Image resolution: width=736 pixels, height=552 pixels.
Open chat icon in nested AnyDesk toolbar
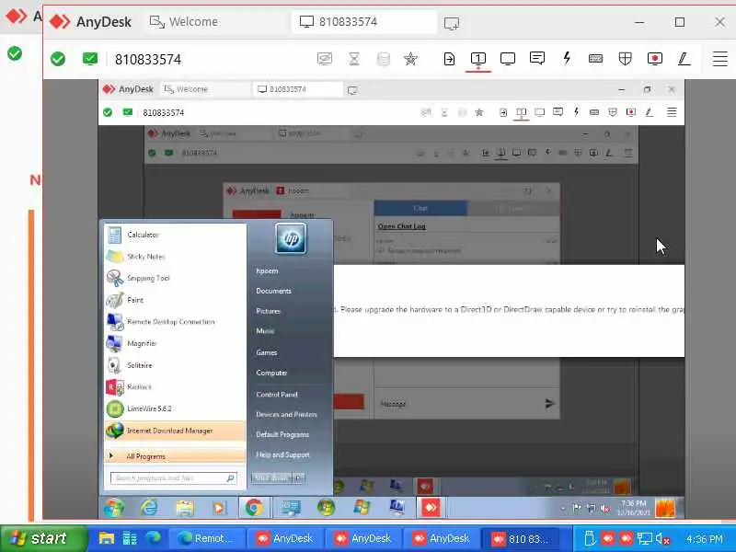558,112
